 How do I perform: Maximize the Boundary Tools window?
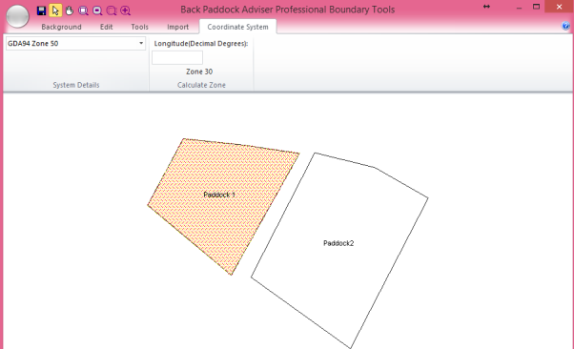pos(536,7)
